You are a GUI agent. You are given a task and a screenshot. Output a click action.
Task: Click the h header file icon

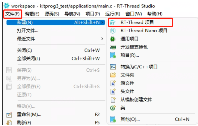[113, 91]
